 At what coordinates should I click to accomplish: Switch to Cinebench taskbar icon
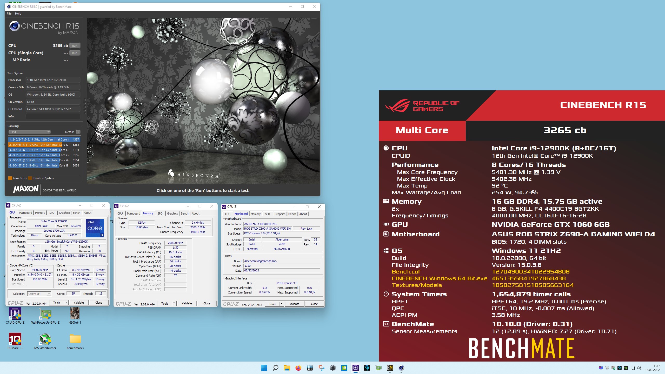(x=401, y=368)
